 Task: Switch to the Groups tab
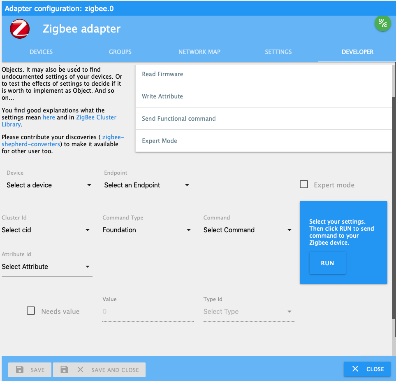[x=120, y=52]
